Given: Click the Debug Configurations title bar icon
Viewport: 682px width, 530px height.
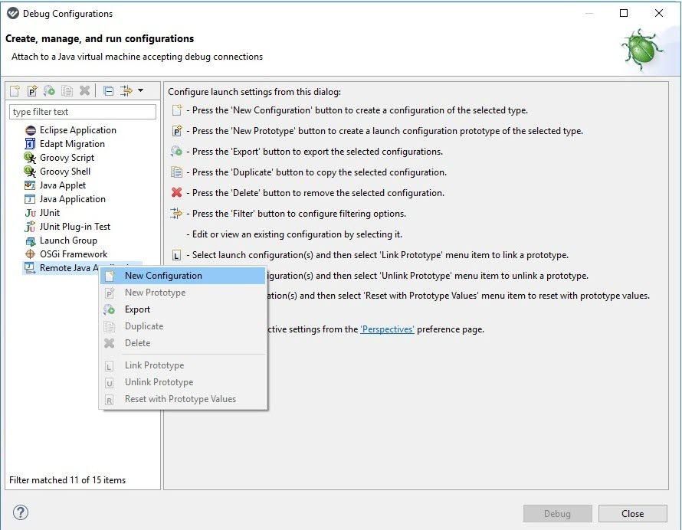Looking at the screenshot, I should pyautogui.click(x=13, y=14).
